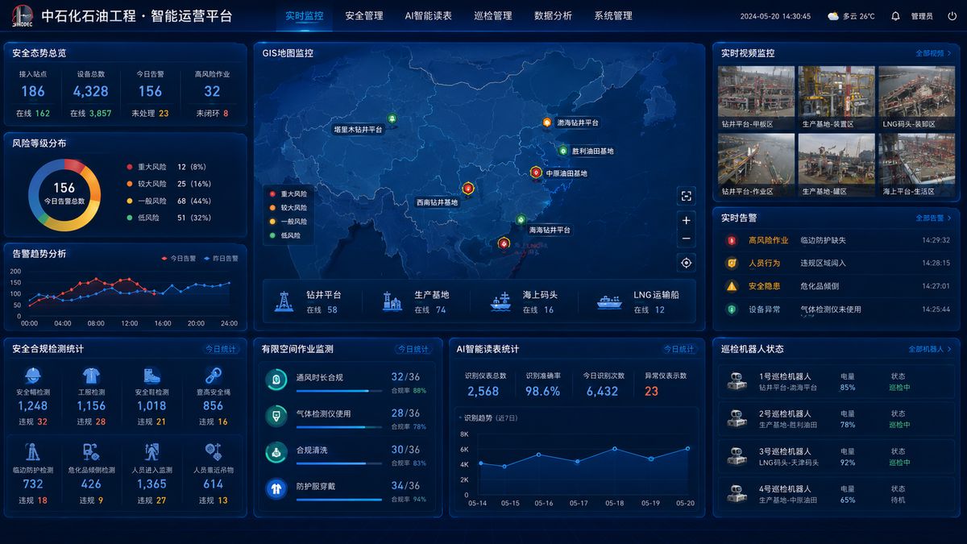Image resolution: width=967 pixels, height=544 pixels.
Task: Open the 海上平台-生活区 video thumbnail
Action: 917,165
